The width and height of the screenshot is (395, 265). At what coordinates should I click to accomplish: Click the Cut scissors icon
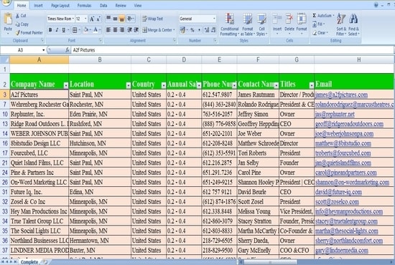tap(17, 16)
